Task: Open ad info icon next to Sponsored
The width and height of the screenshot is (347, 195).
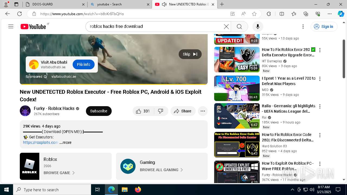Action: tap(45, 77)
